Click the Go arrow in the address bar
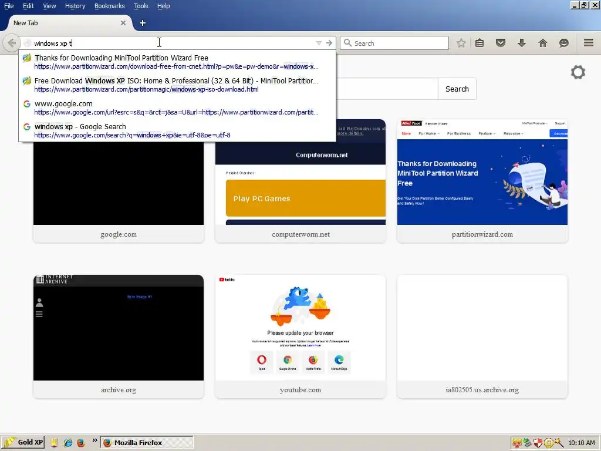Viewport: 601px width, 451px height. [329, 43]
